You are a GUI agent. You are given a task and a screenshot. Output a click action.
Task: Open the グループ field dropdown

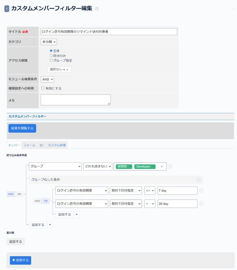pos(55,167)
